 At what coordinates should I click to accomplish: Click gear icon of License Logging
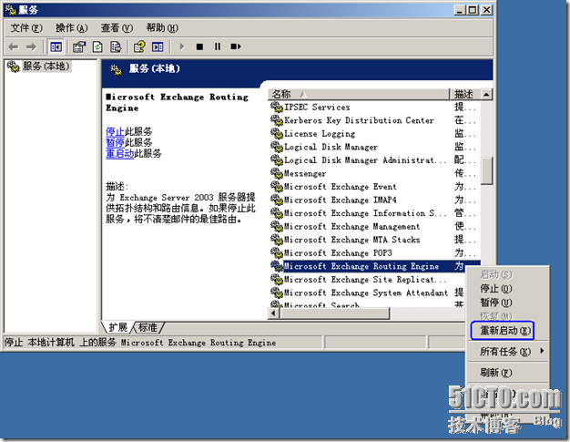point(277,133)
